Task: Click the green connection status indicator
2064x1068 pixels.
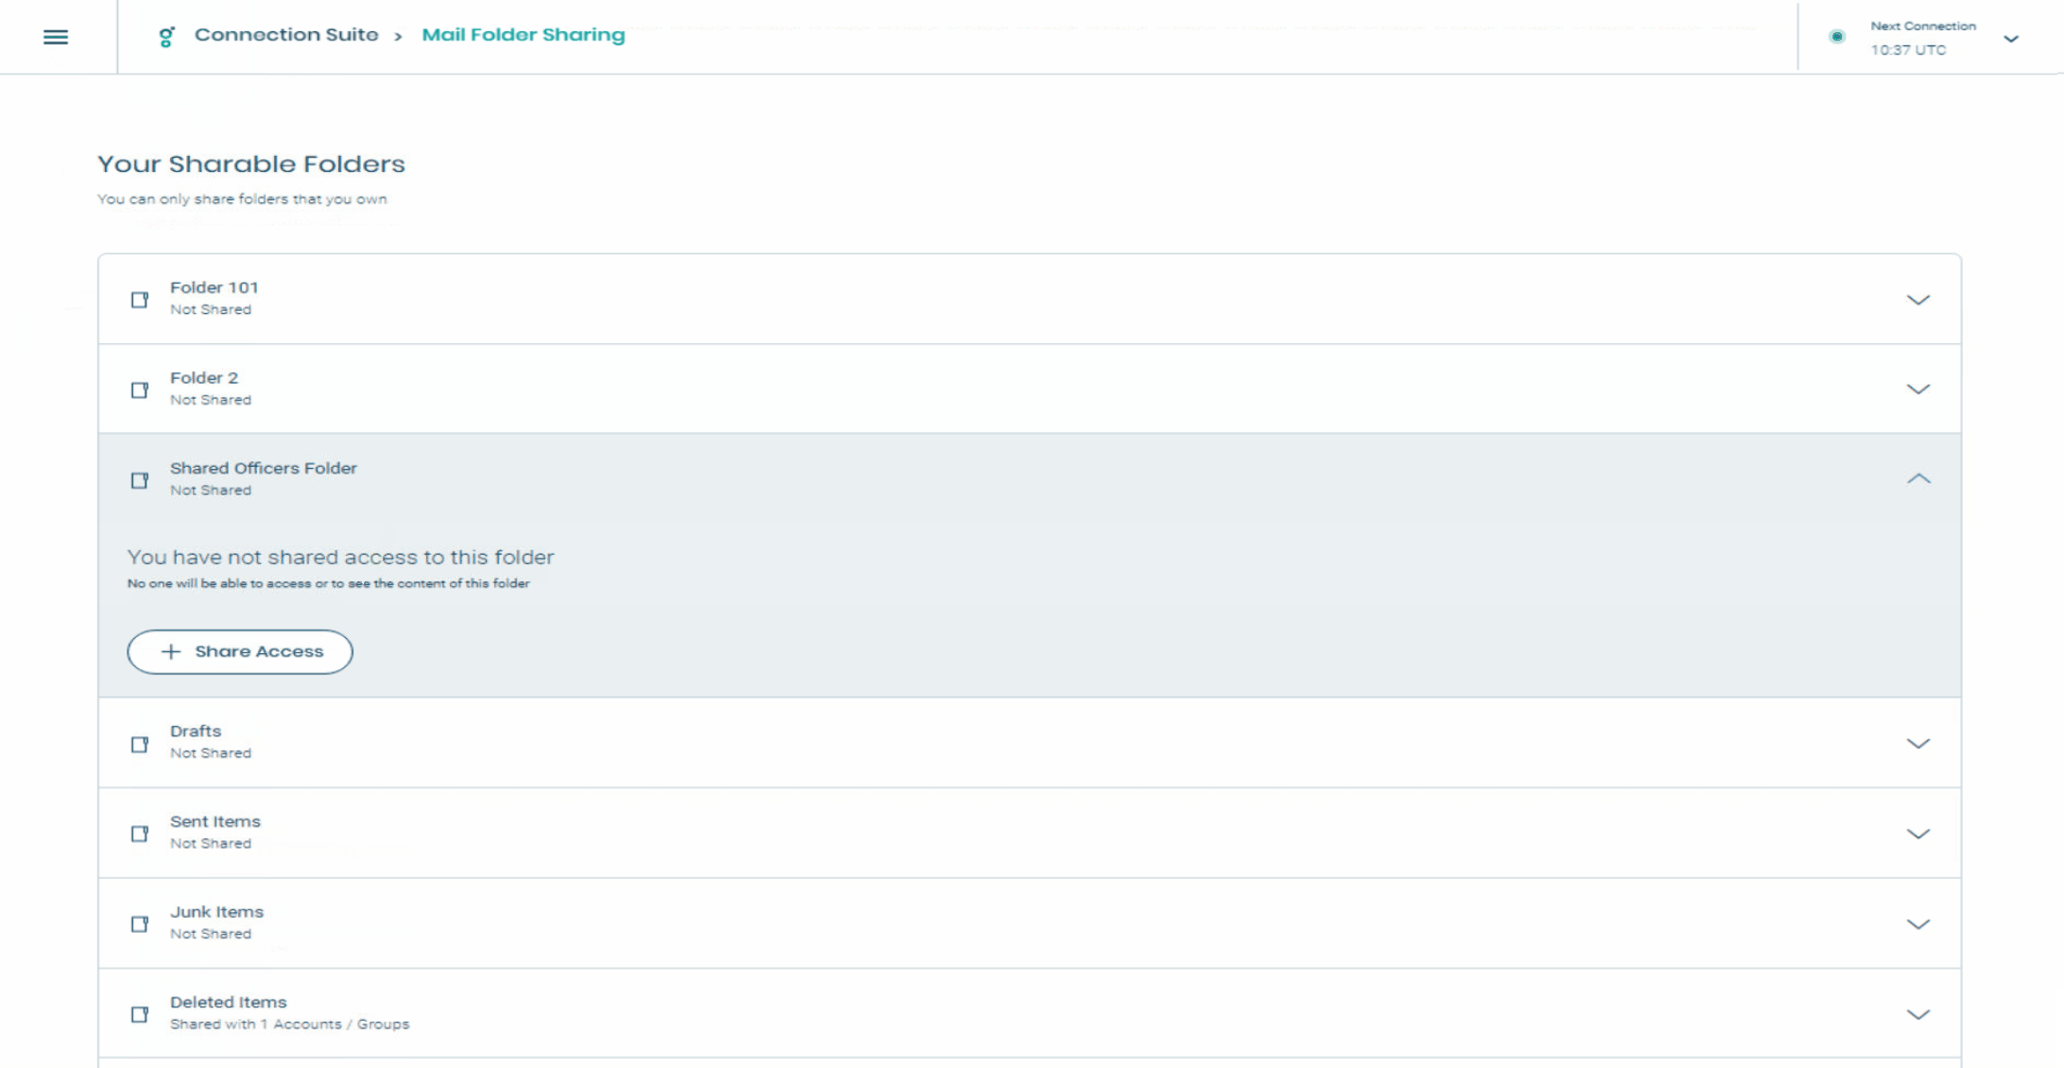Action: click(1836, 37)
